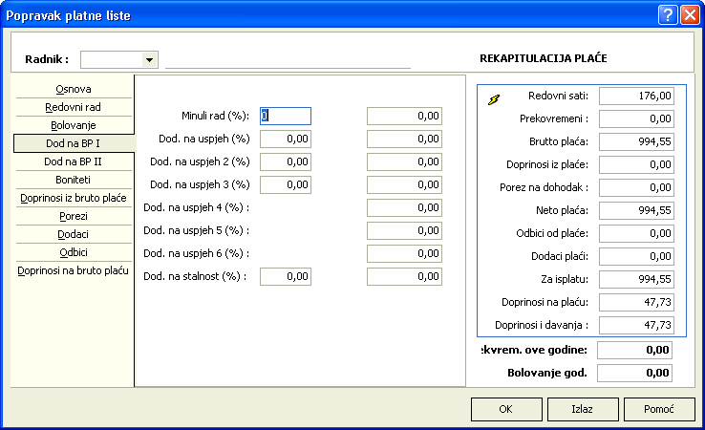705x430 pixels.
Task: Click the Izlaz button
Action: coord(582,409)
